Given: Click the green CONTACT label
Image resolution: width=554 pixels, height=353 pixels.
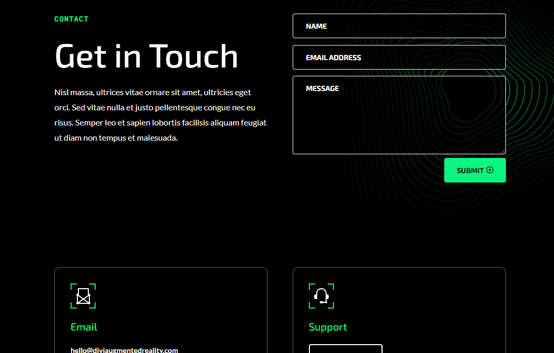Looking at the screenshot, I should click(x=71, y=19).
